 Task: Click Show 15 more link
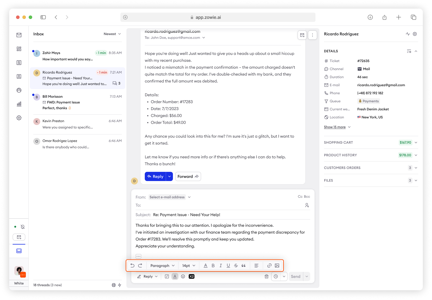[335, 127]
